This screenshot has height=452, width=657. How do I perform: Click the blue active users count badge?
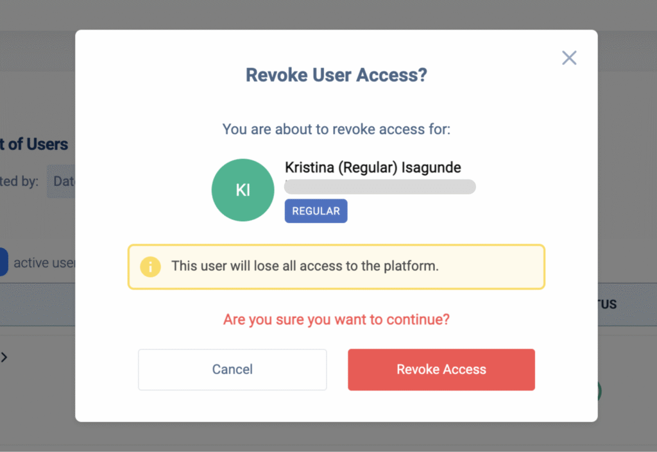point(3,262)
